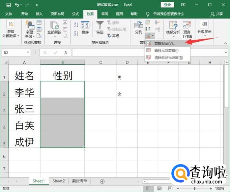Switch to Normal view in status bar
The height and width of the screenshot is (192, 230).
148,189
